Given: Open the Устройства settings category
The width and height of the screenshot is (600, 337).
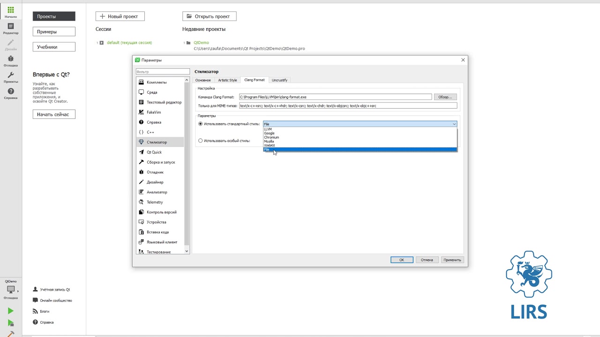Looking at the screenshot, I should [x=160, y=222].
